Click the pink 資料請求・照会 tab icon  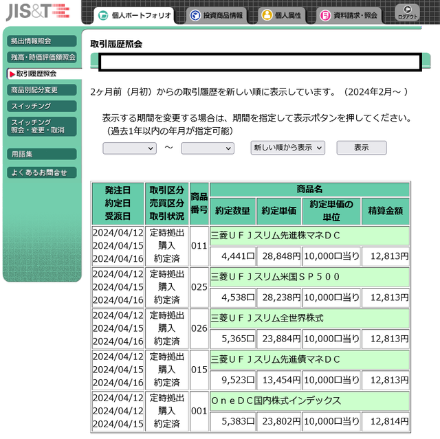coord(325,15)
